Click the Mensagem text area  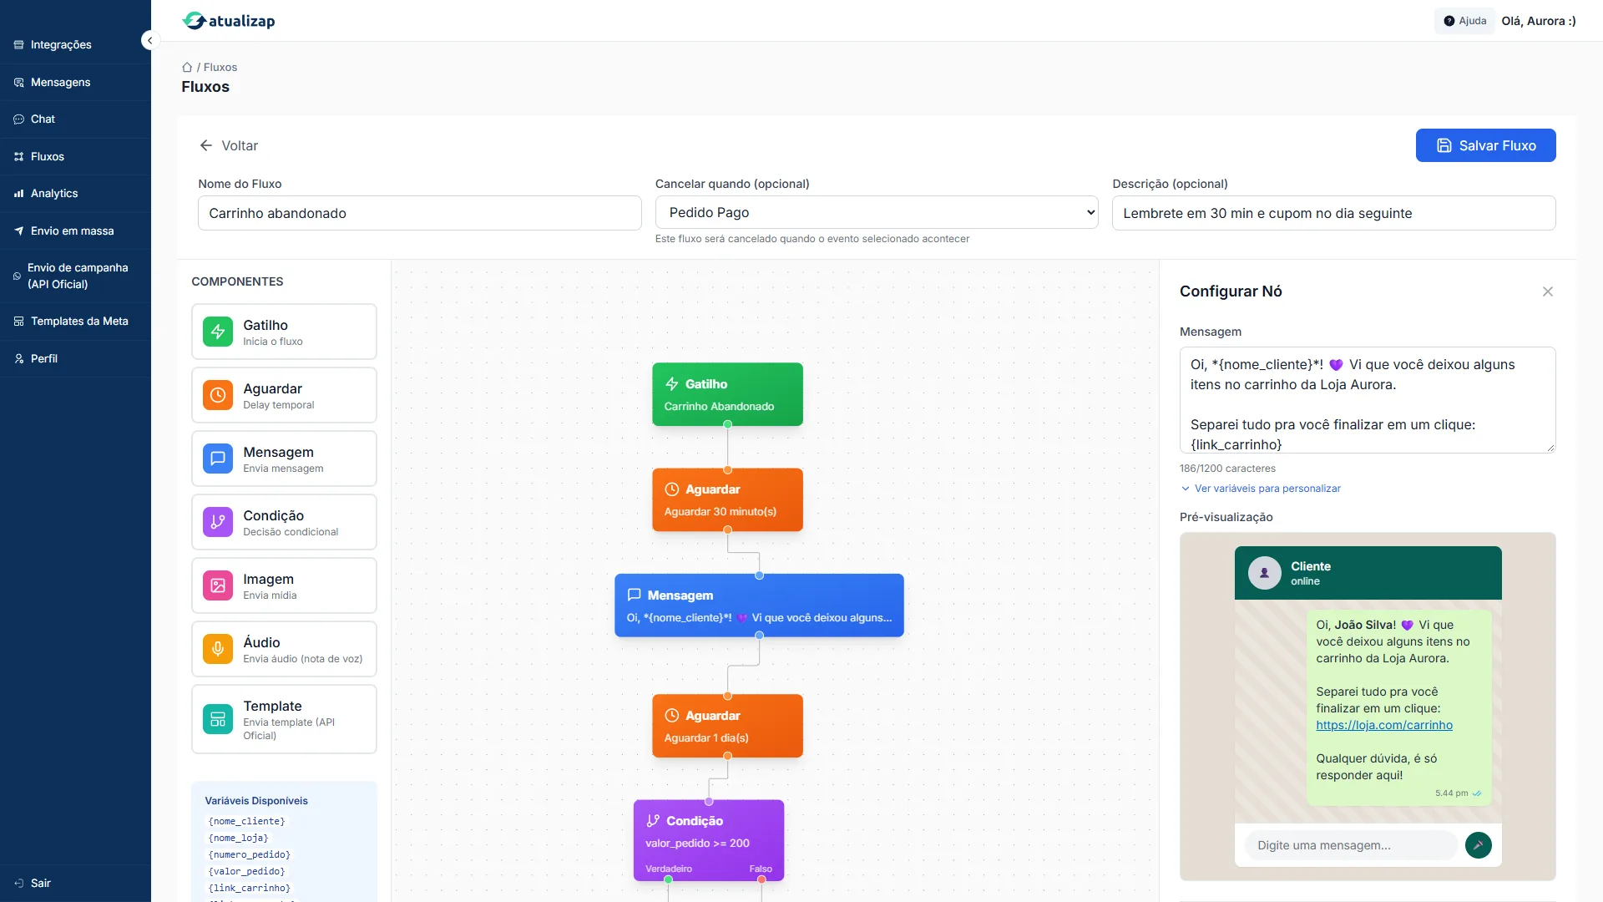click(1367, 400)
